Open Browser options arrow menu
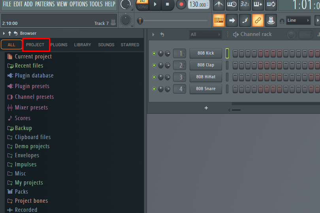 [x=4, y=33]
